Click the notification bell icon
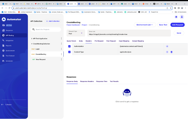The image size is (188, 119). coord(176,17)
